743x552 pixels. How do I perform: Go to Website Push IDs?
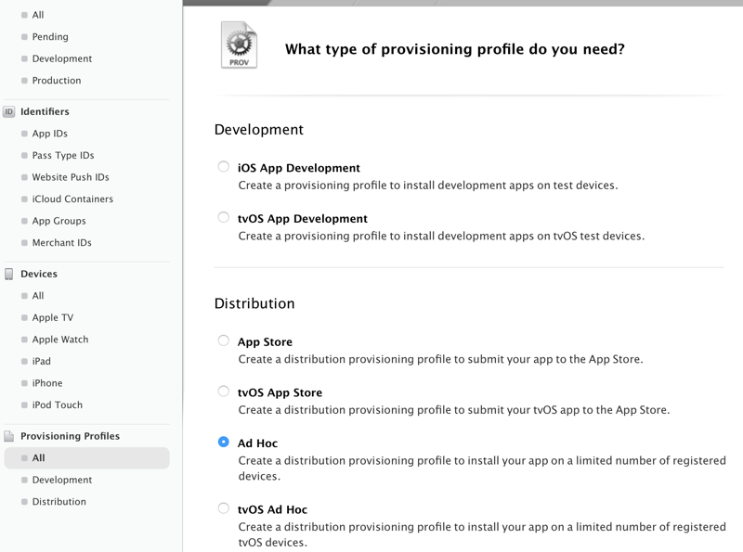(71, 177)
